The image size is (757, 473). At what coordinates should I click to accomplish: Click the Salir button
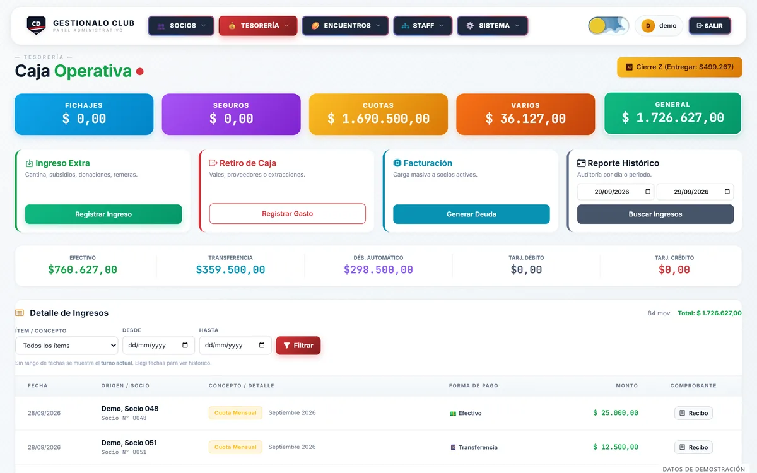(710, 26)
